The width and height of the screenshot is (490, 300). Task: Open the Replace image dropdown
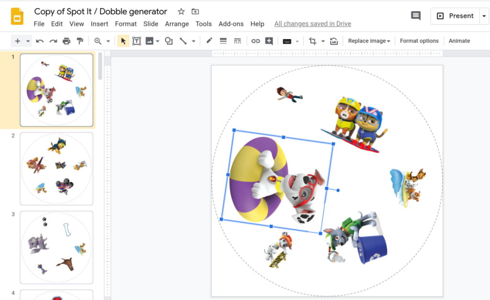368,41
